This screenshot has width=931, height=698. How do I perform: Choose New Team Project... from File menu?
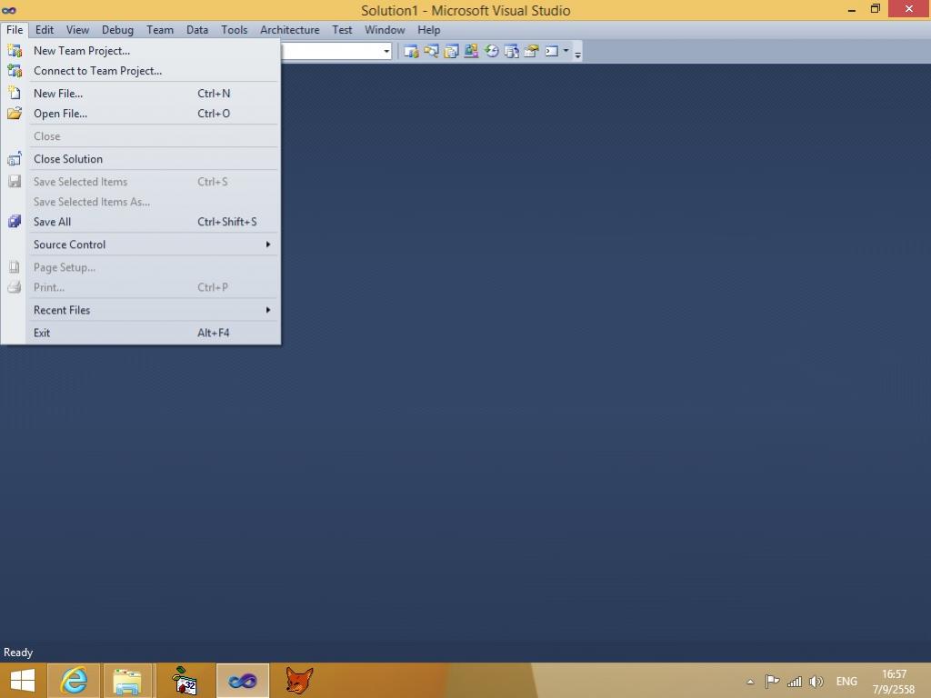tap(141, 51)
